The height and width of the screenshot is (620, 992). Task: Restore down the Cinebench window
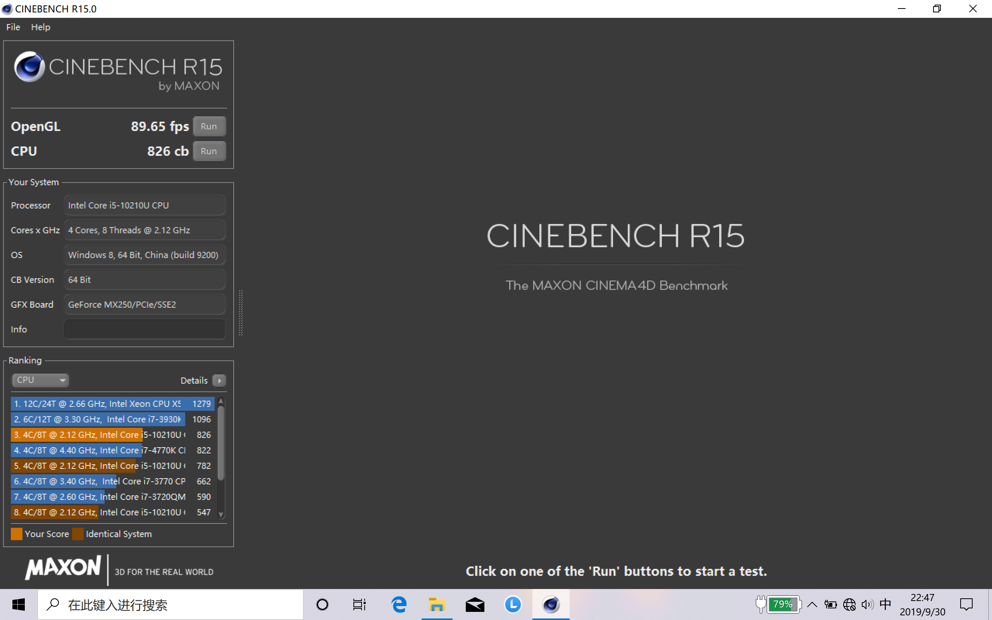(937, 9)
